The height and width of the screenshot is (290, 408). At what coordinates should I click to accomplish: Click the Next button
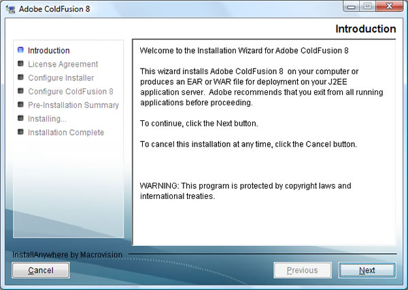(367, 270)
